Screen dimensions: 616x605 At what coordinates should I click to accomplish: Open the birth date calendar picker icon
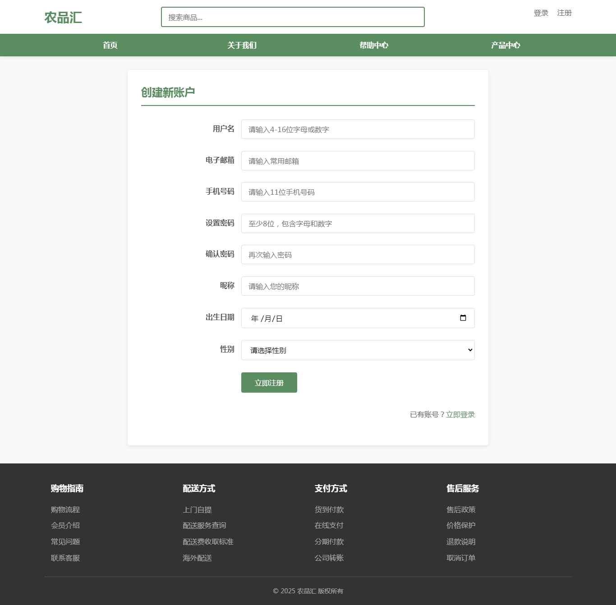pos(463,318)
